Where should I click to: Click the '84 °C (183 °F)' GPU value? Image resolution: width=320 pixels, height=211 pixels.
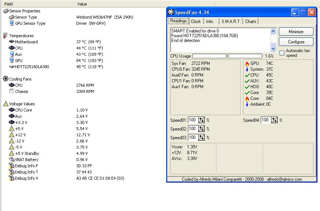90,60
